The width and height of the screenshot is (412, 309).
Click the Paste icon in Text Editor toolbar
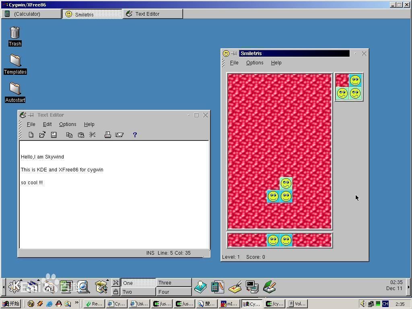point(81,135)
